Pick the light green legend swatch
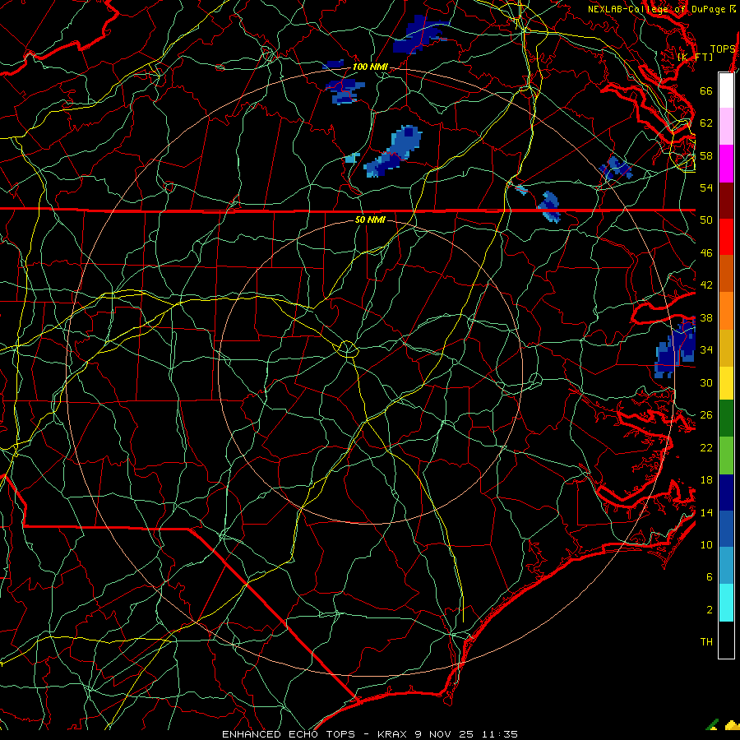The image size is (740, 740). pyautogui.click(x=726, y=456)
